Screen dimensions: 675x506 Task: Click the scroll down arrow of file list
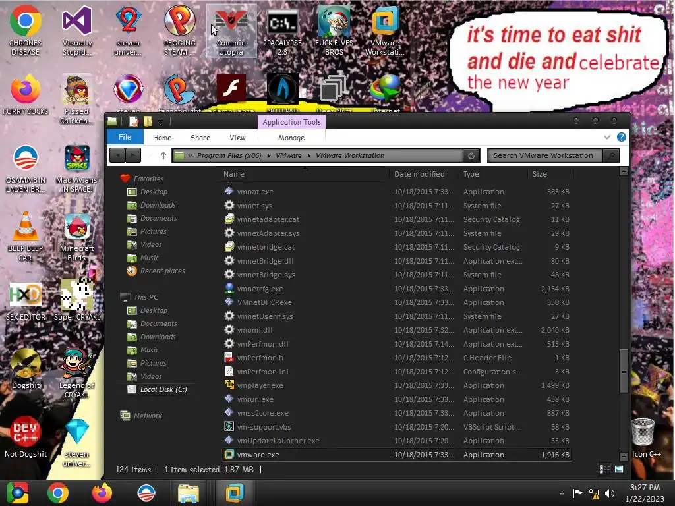pyautogui.click(x=624, y=456)
